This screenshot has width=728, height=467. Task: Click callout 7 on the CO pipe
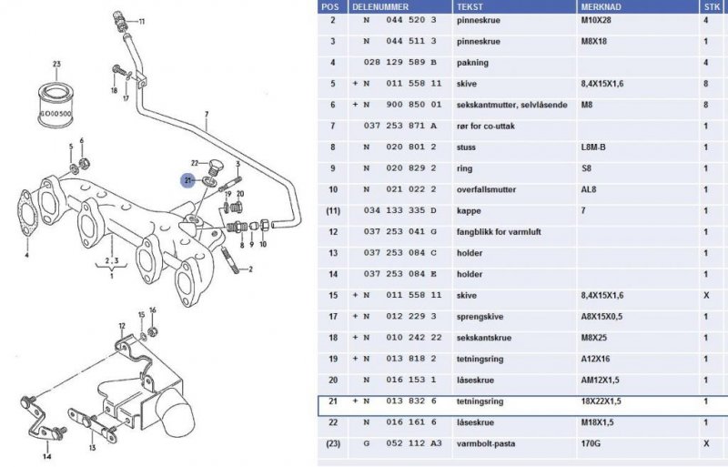pos(206,116)
